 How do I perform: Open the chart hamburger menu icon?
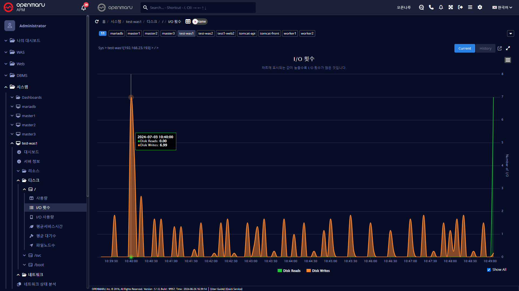tap(508, 60)
